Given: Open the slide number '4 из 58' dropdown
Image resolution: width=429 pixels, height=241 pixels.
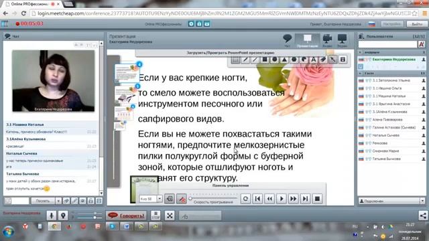Looking at the screenshot, I should [x=160, y=199].
